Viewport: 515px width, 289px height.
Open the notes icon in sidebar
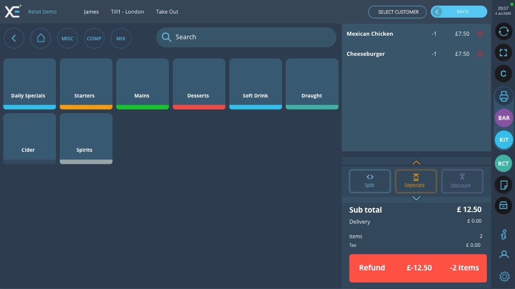coord(503,184)
